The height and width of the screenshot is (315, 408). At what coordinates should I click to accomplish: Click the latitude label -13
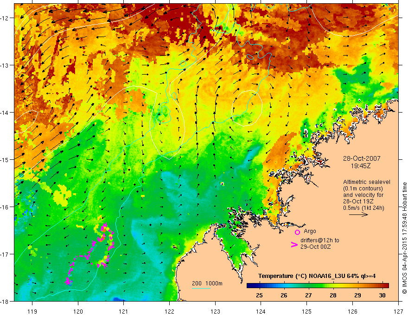click(x=5, y=65)
